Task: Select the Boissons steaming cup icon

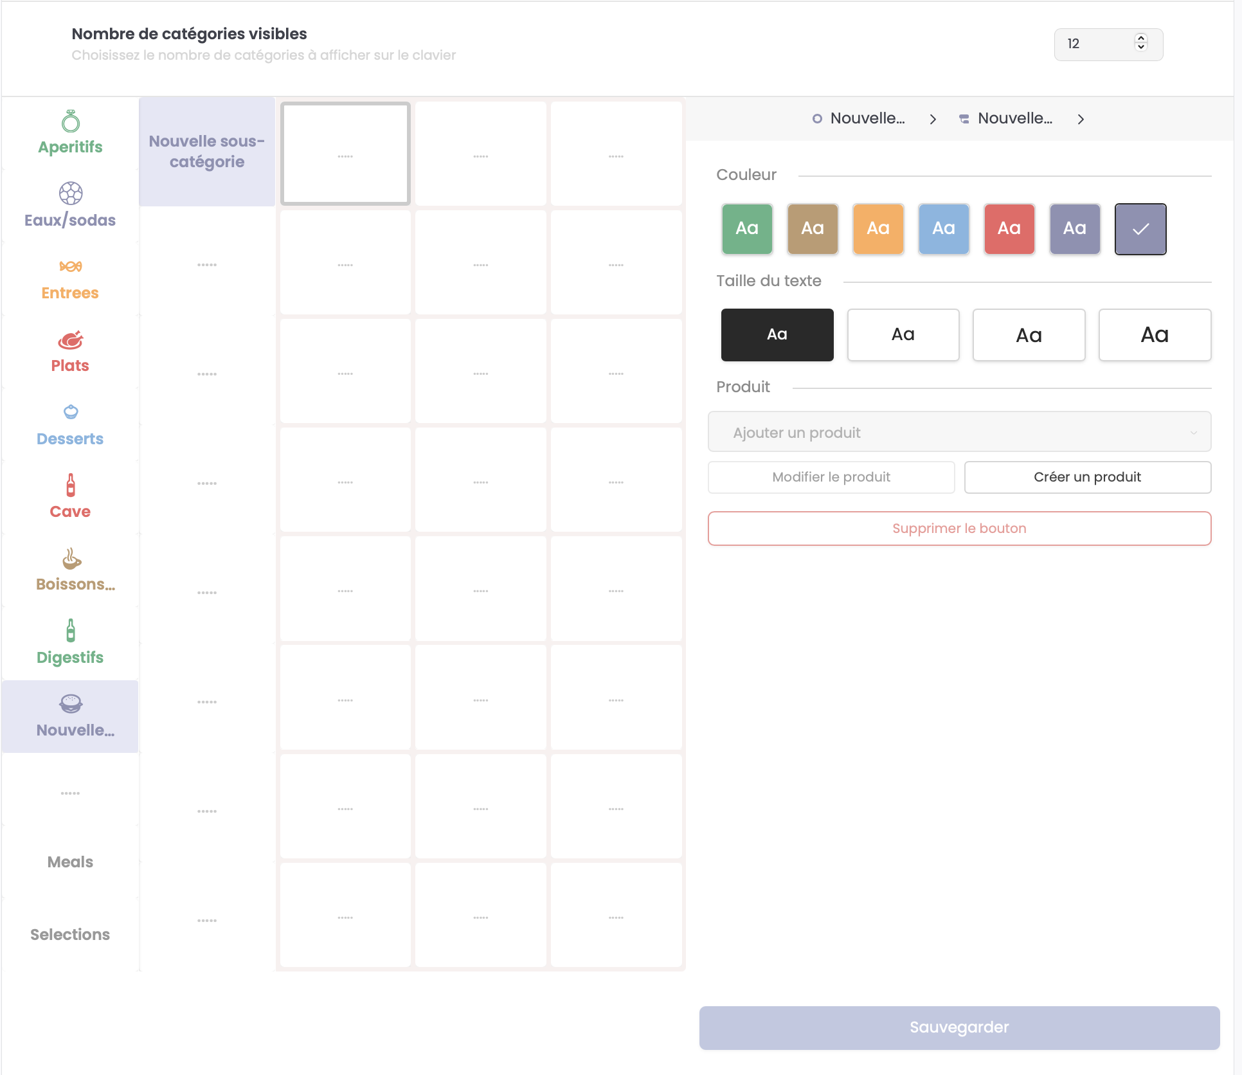Action: [x=71, y=558]
